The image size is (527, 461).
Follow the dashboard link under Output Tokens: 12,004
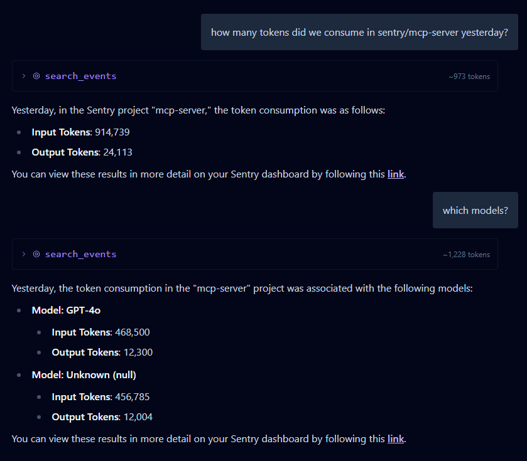click(x=396, y=439)
